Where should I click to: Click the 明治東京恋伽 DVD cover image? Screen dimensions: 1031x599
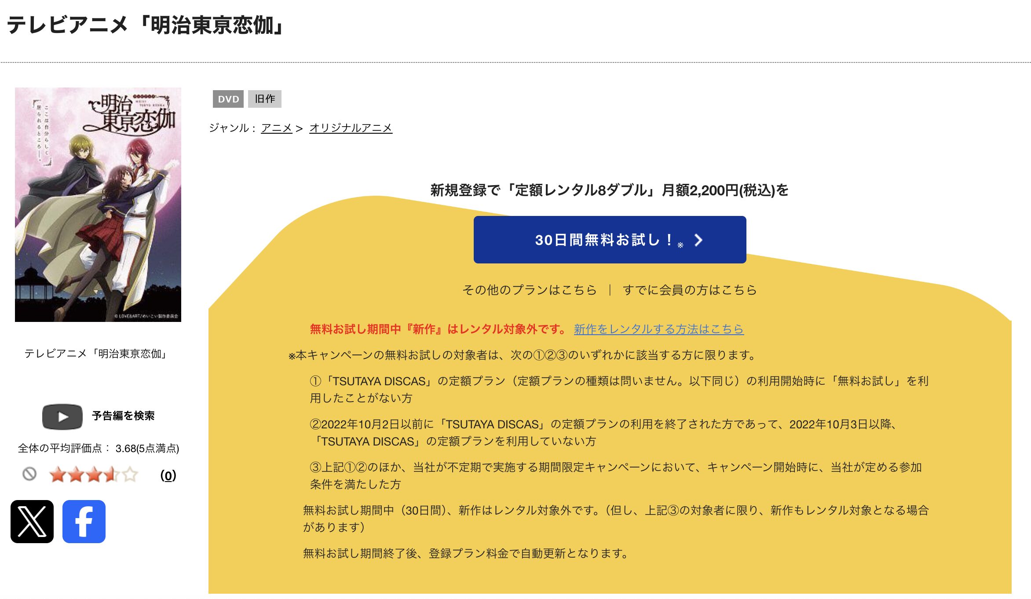[98, 205]
